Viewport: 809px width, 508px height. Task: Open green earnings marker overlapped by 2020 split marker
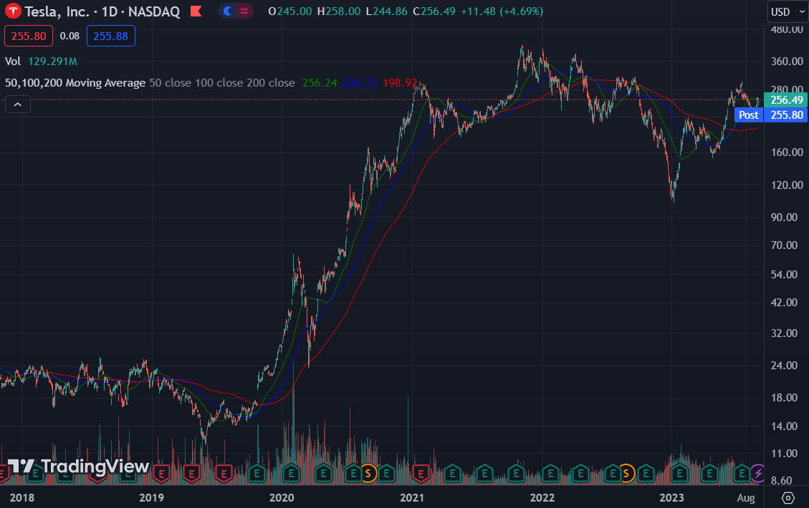pyautogui.click(x=354, y=473)
